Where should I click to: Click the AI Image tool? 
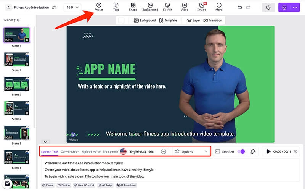[x=202, y=7]
